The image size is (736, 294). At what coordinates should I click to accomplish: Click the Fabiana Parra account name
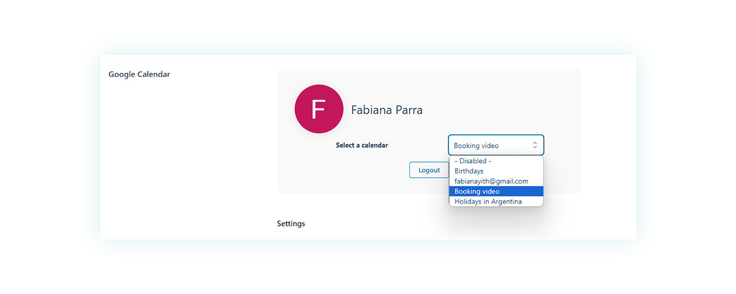coord(387,110)
